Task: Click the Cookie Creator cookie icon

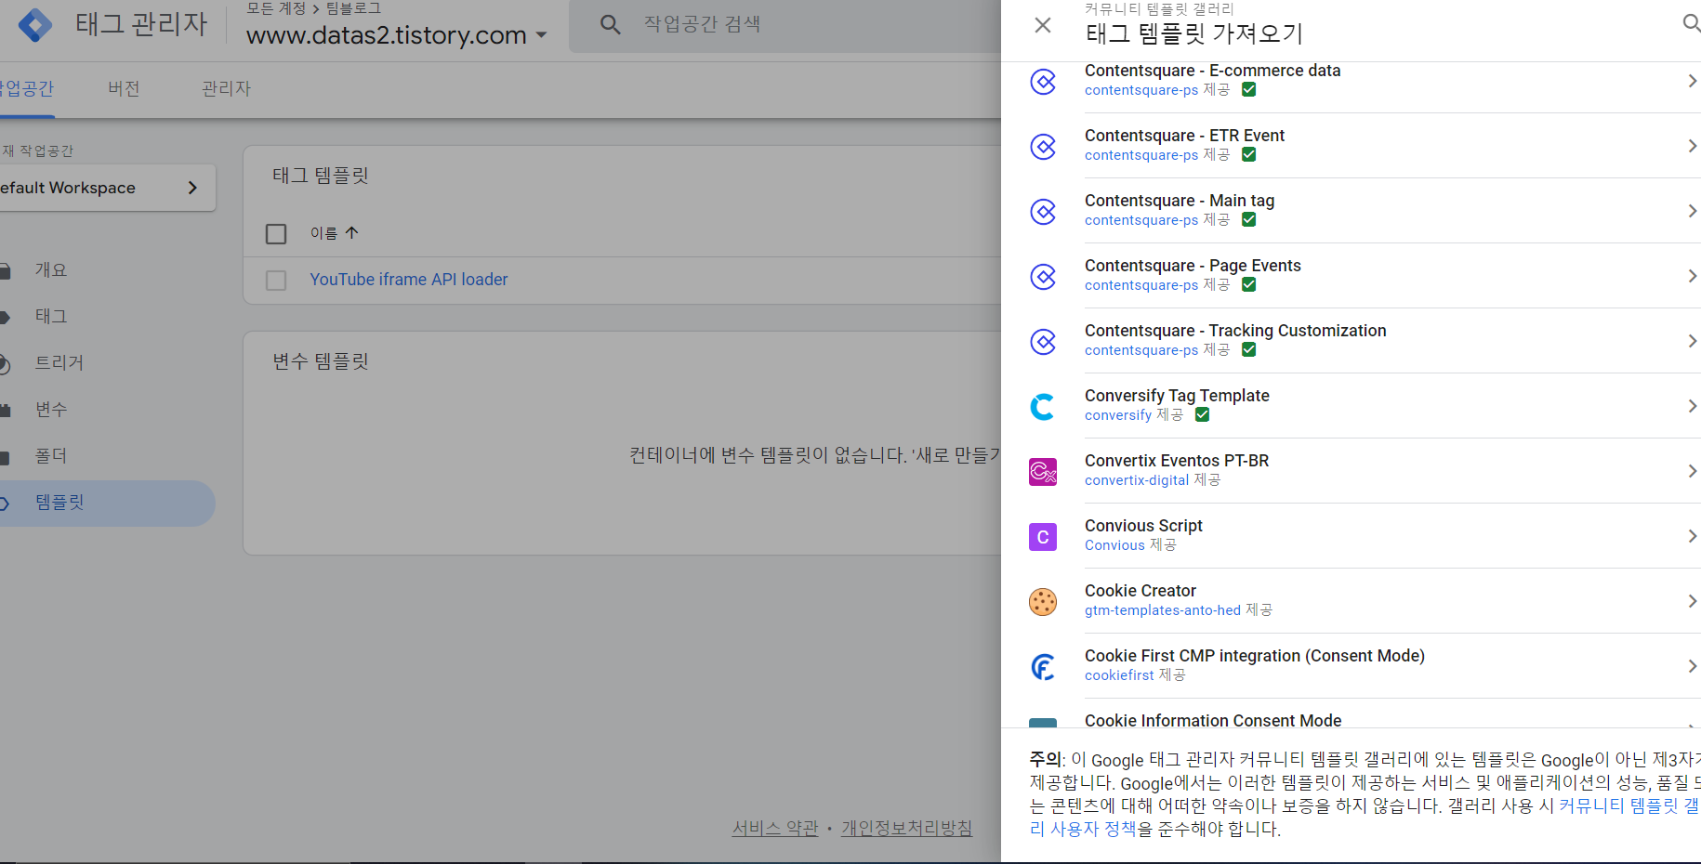Action: (1043, 602)
